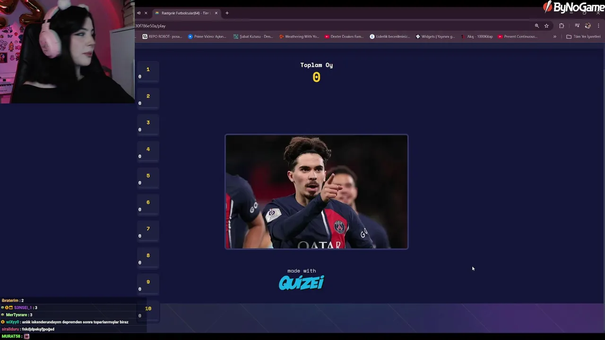Screen dimensions: 605x340
Task: Expand hidden bookmarks chevron
Action: [554, 36]
